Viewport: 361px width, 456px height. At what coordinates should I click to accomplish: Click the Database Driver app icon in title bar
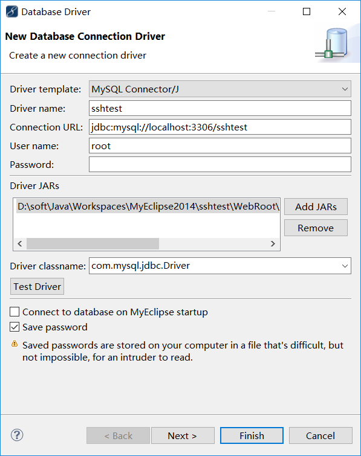12,11
